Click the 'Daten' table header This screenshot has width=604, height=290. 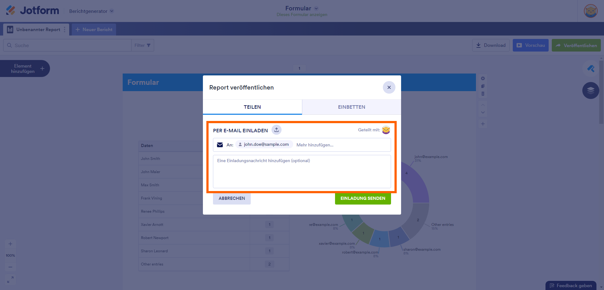(147, 146)
